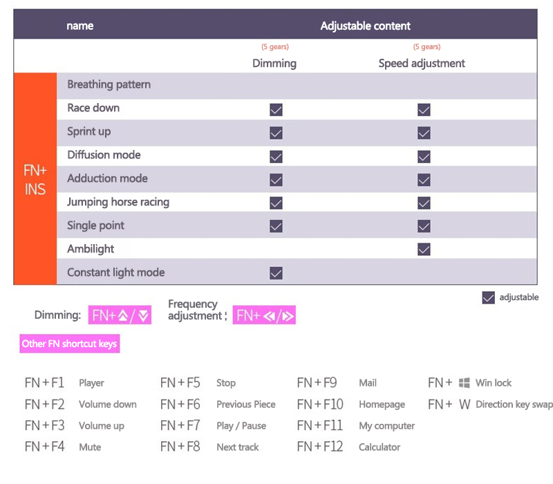Screen dimensions: 553x484
Task: Toggle Ambilight speed adjustment checkbox
Action: point(424,249)
